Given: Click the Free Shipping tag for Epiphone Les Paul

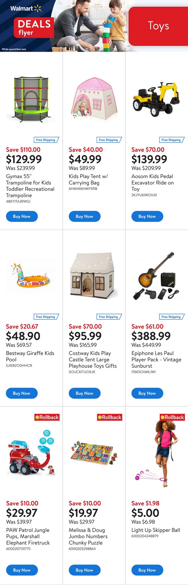Looking at the screenshot, I should click(x=172, y=317).
